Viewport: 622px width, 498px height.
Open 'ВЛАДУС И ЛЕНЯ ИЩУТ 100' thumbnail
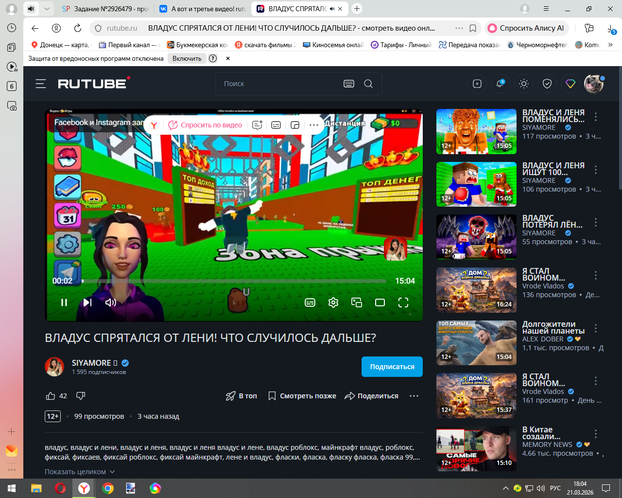point(476,184)
